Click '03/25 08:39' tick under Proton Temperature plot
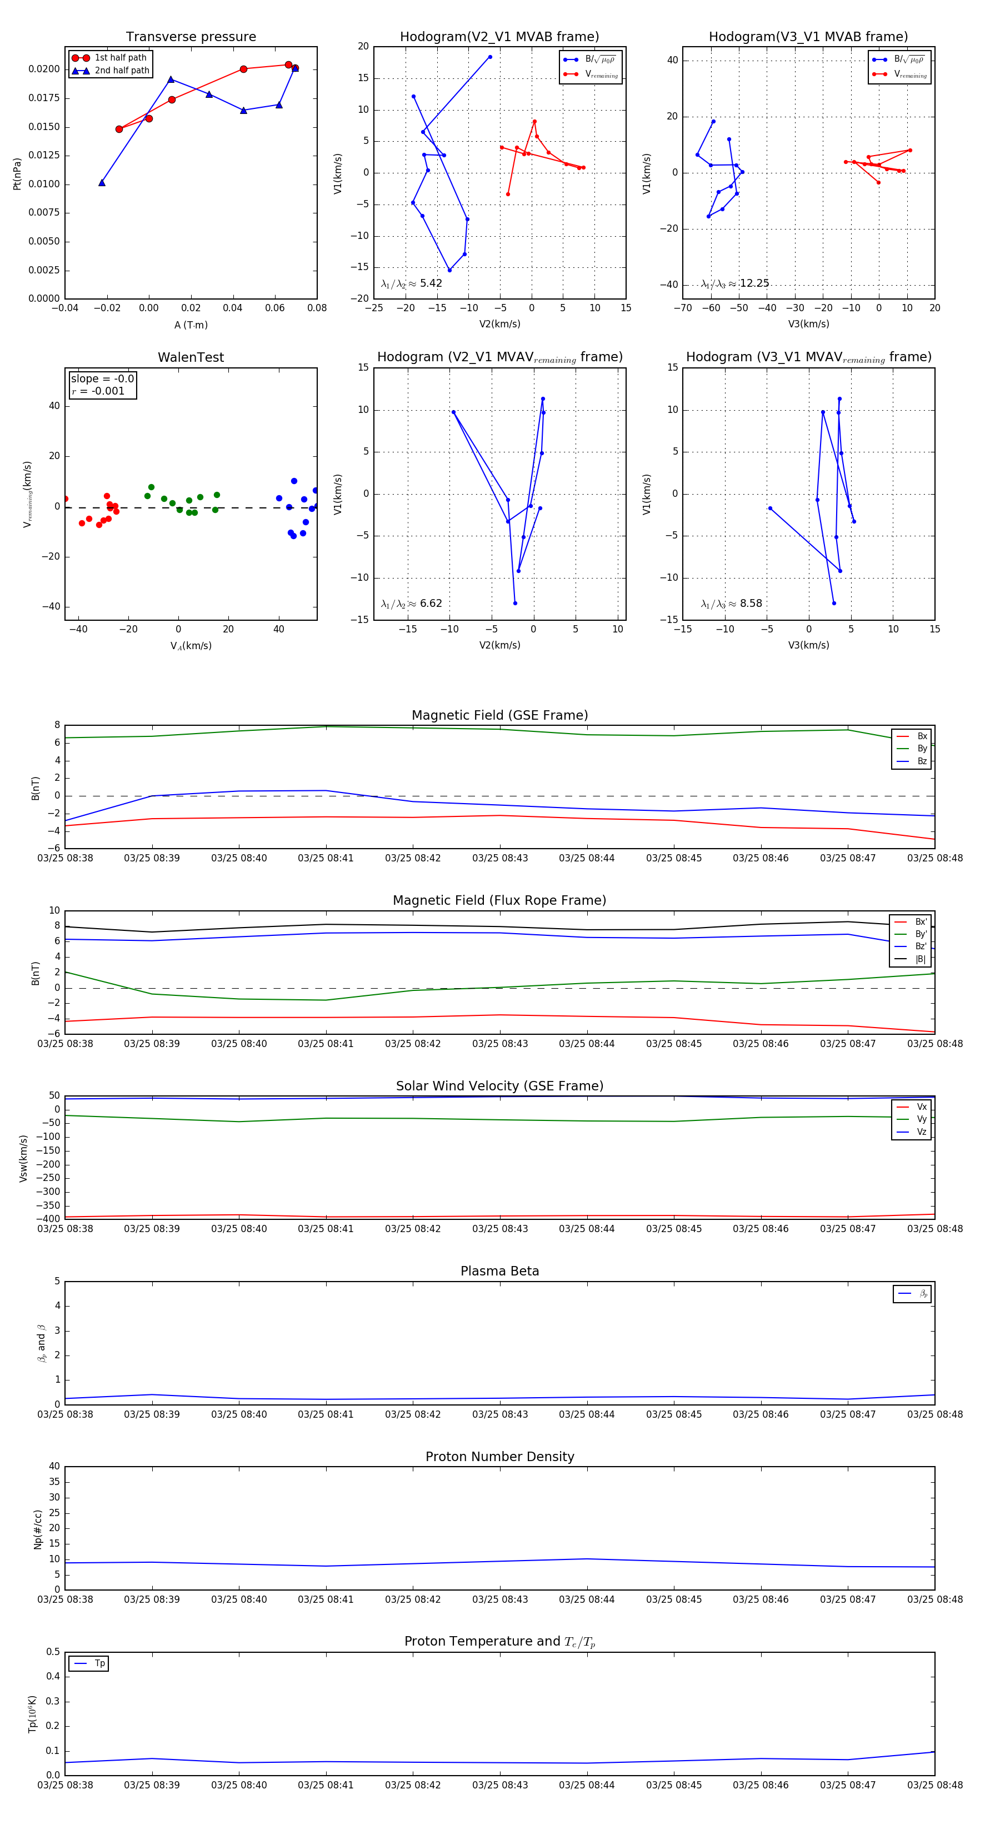 pyautogui.click(x=152, y=1785)
